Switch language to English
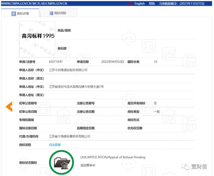 (x=139, y=4)
